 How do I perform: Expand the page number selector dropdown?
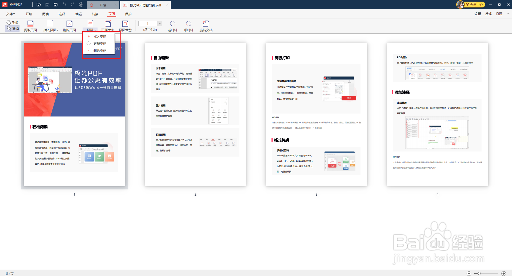160,24
